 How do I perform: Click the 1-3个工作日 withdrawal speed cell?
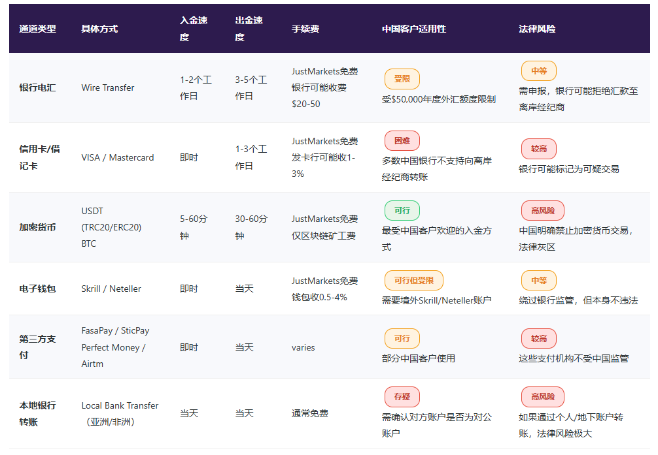point(251,157)
